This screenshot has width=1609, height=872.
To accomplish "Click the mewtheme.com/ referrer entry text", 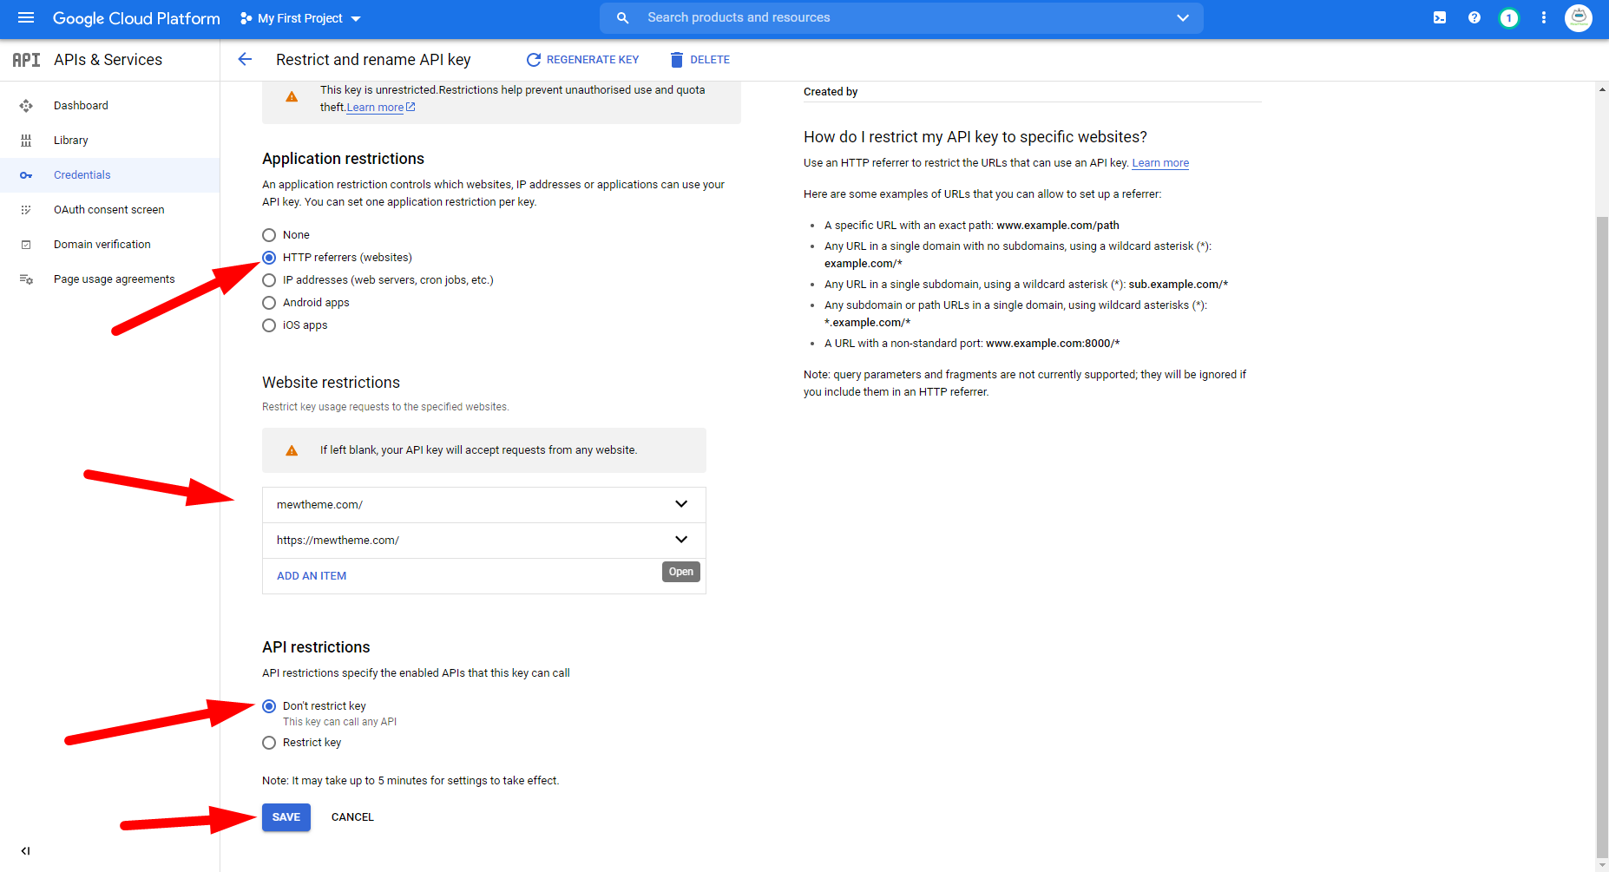I will pyautogui.click(x=319, y=505).
